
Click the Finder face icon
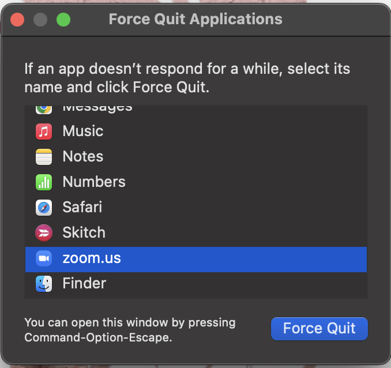pyautogui.click(x=44, y=283)
